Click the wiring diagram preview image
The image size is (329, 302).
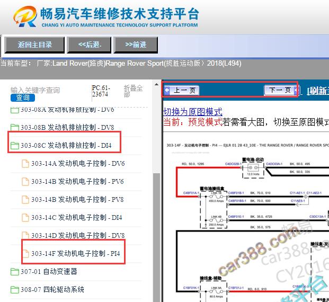click(246, 221)
